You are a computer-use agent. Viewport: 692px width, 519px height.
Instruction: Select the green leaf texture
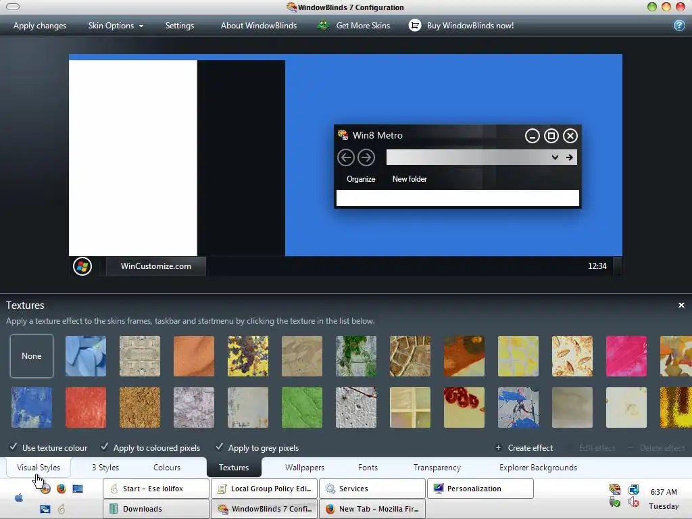(x=302, y=407)
